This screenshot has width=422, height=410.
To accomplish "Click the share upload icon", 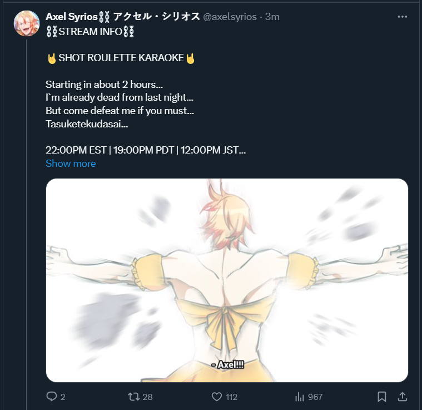I will 403,397.
